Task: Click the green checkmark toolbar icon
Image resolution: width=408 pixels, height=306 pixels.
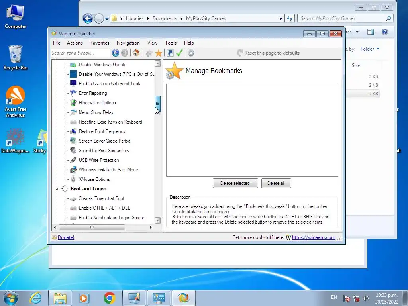Action: [x=179, y=53]
